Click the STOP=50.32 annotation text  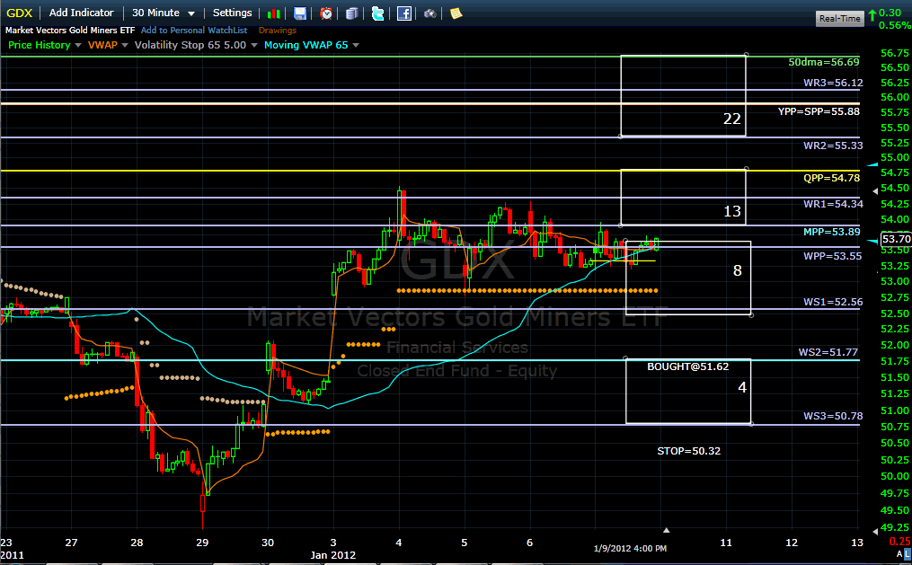coord(688,451)
